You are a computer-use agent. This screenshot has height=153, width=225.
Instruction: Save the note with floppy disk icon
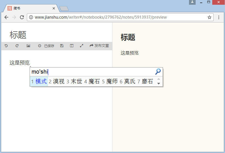pos(62,46)
